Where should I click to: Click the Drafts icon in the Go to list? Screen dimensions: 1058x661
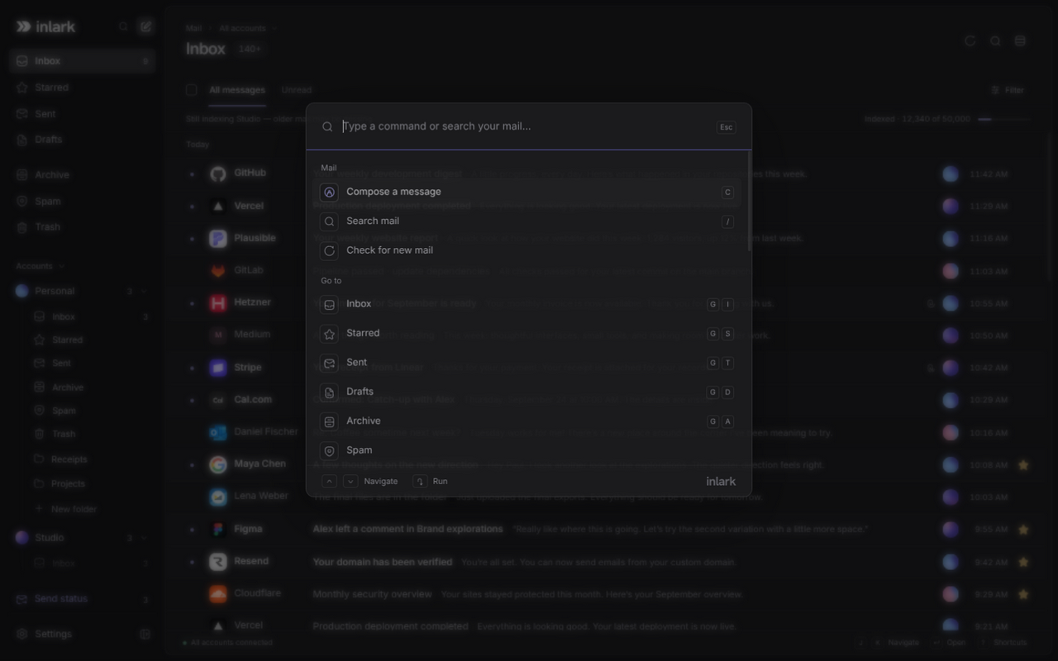329,392
